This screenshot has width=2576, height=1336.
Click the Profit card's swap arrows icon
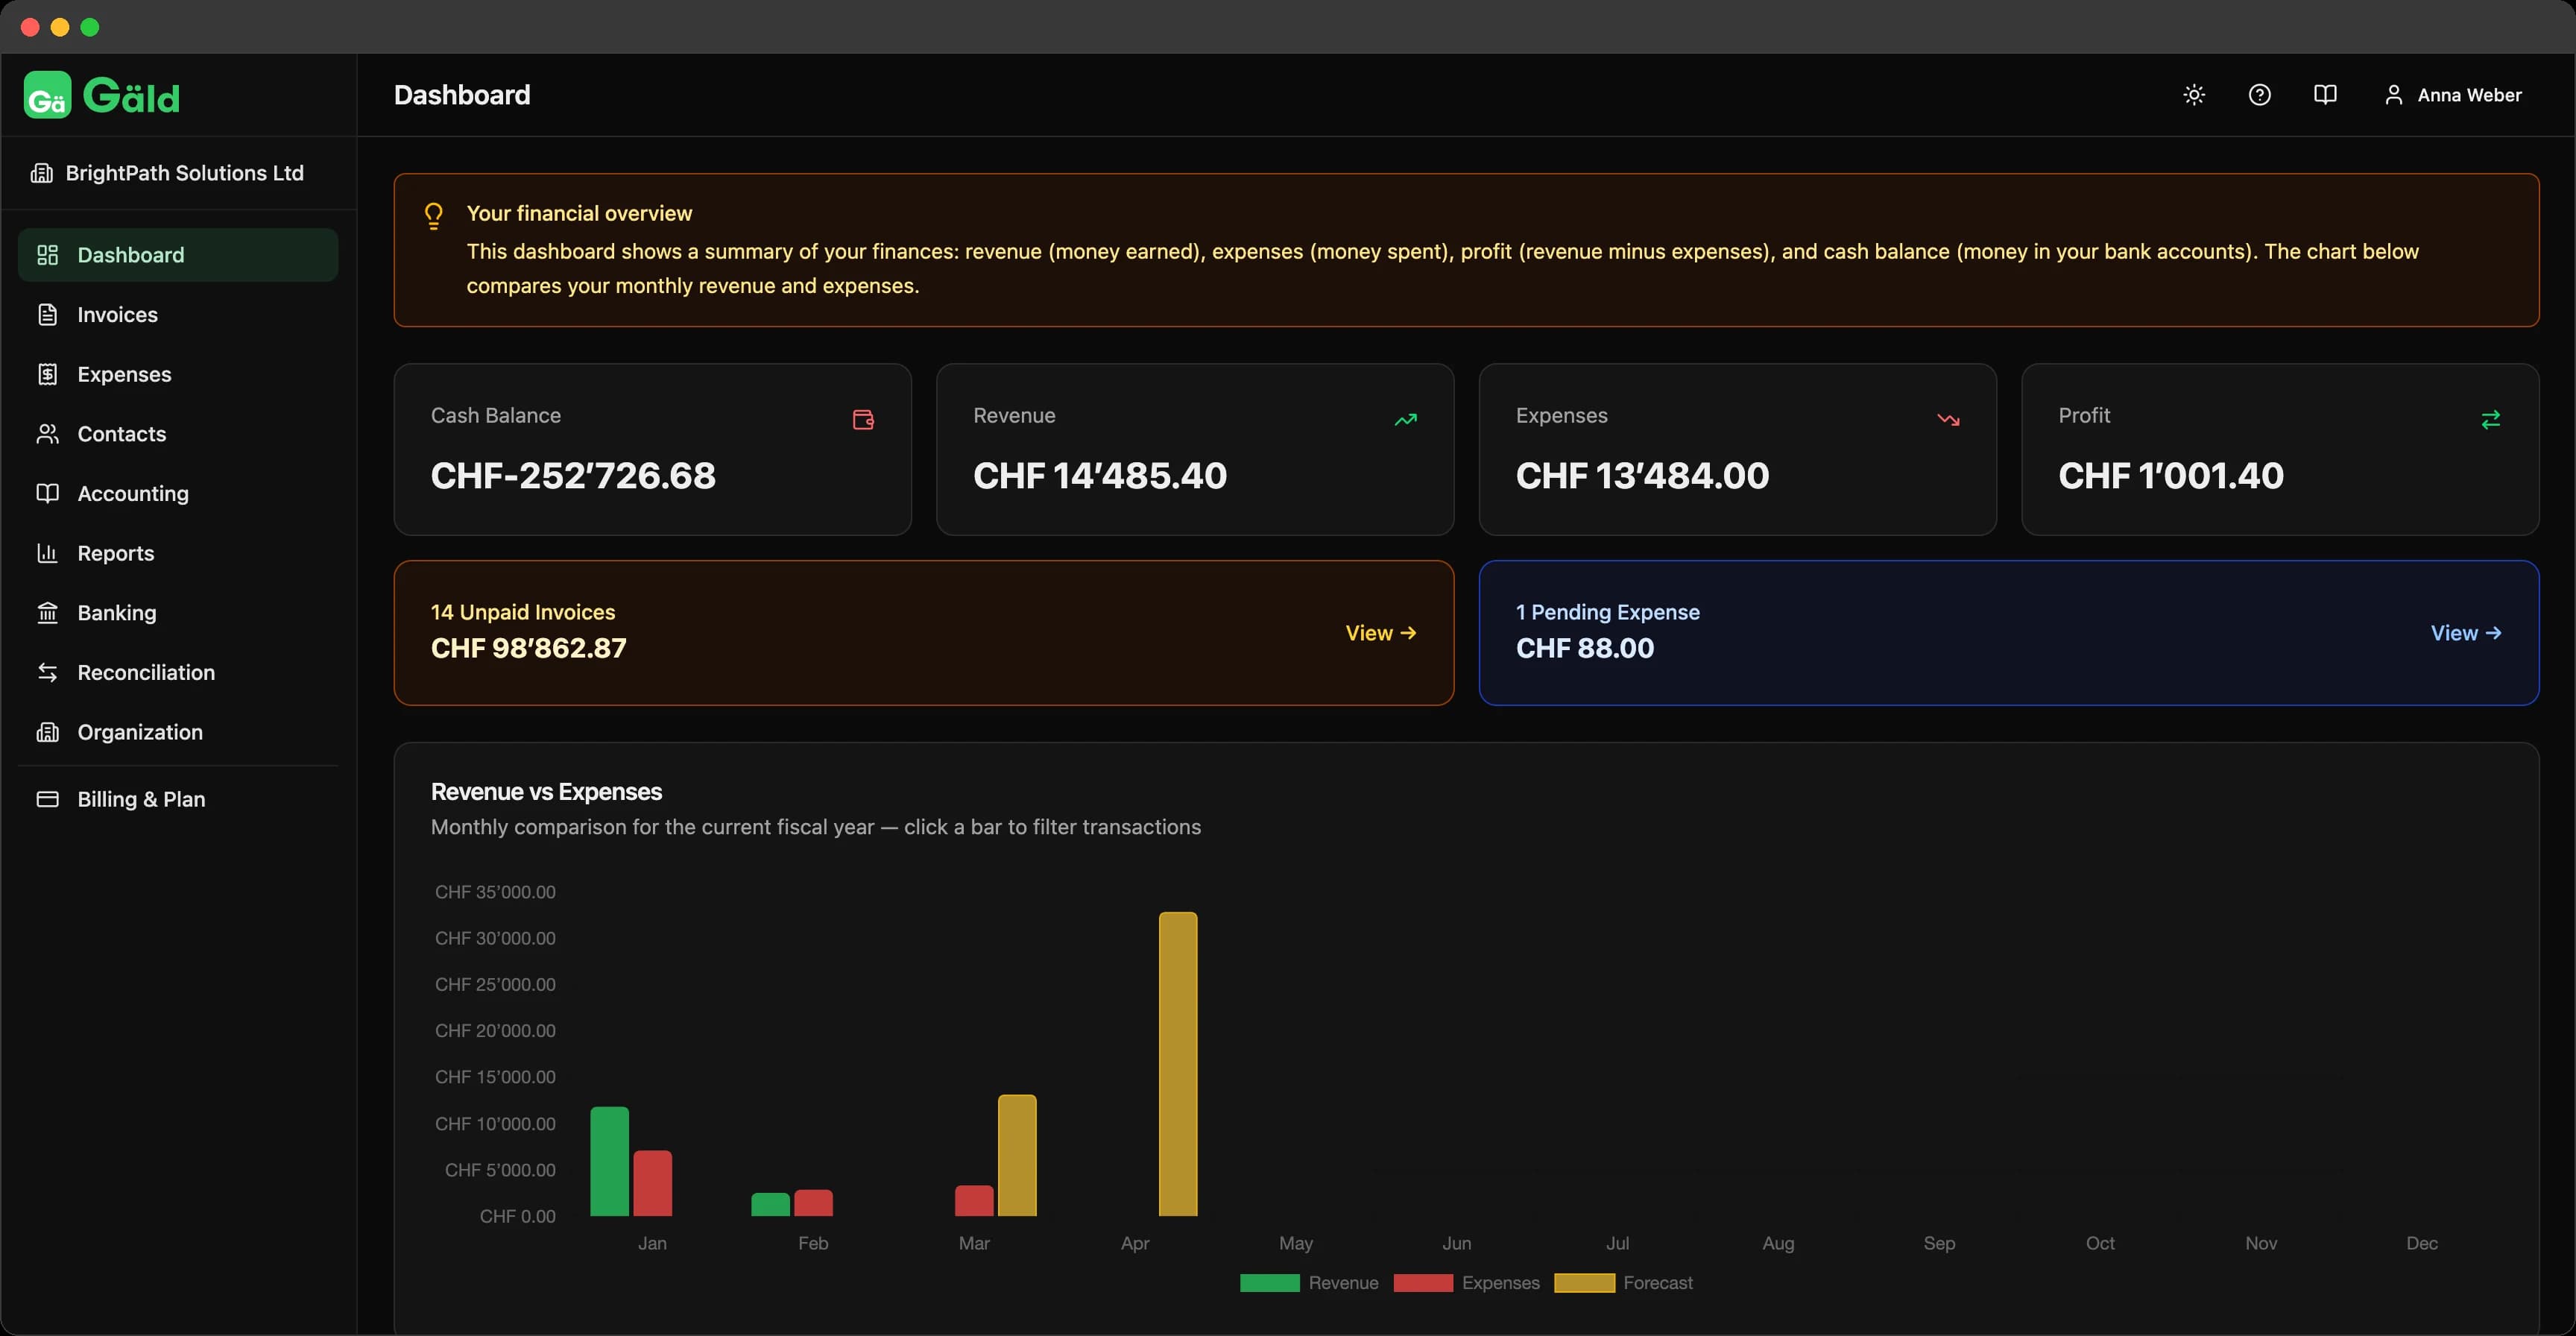[2491, 419]
